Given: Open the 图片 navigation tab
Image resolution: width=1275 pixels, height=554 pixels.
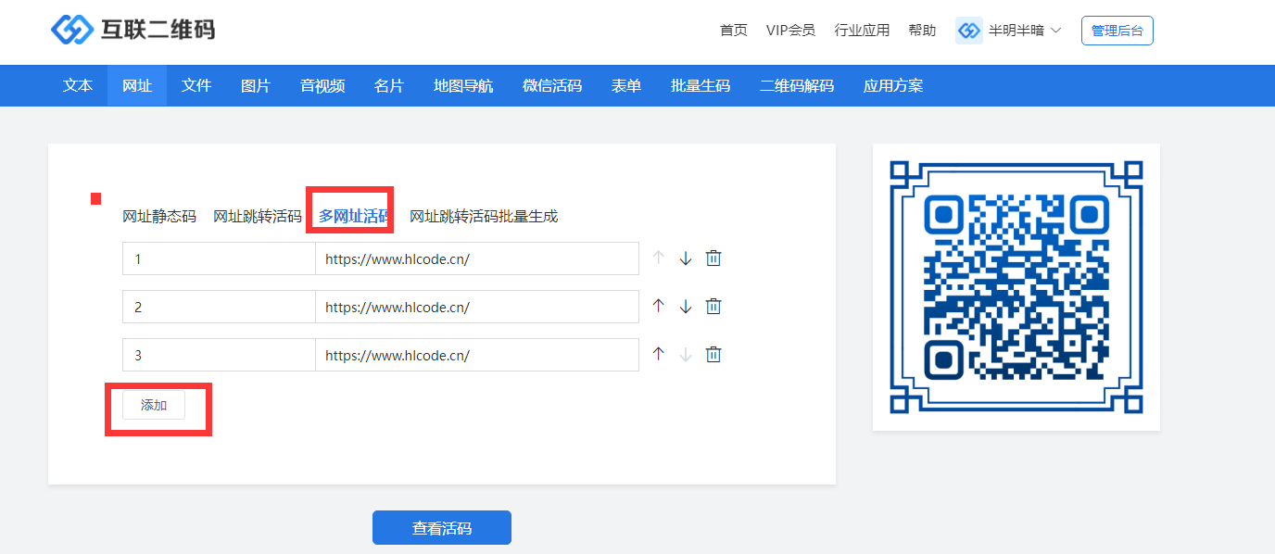Looking at the screenshot, I should 256,86.
